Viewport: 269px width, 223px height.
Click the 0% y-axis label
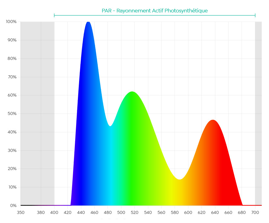point(13,205)
